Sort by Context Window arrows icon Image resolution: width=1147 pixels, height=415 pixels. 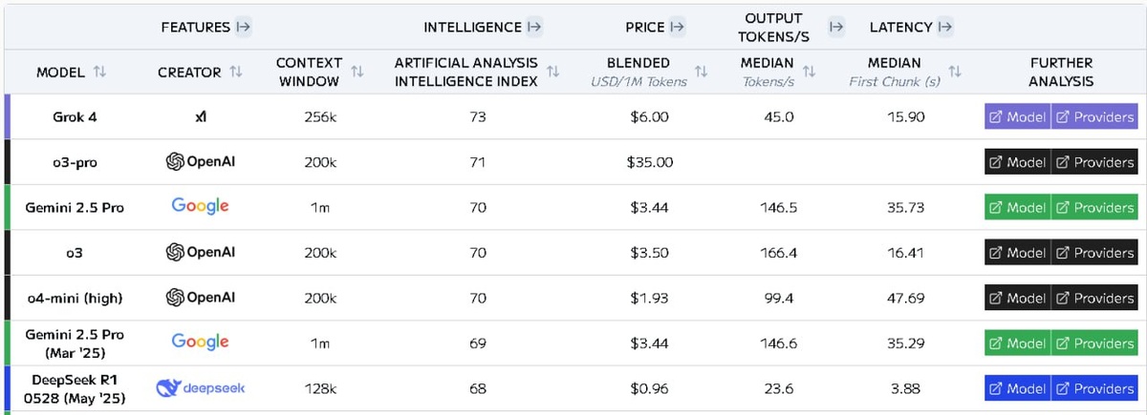point(357,72)
